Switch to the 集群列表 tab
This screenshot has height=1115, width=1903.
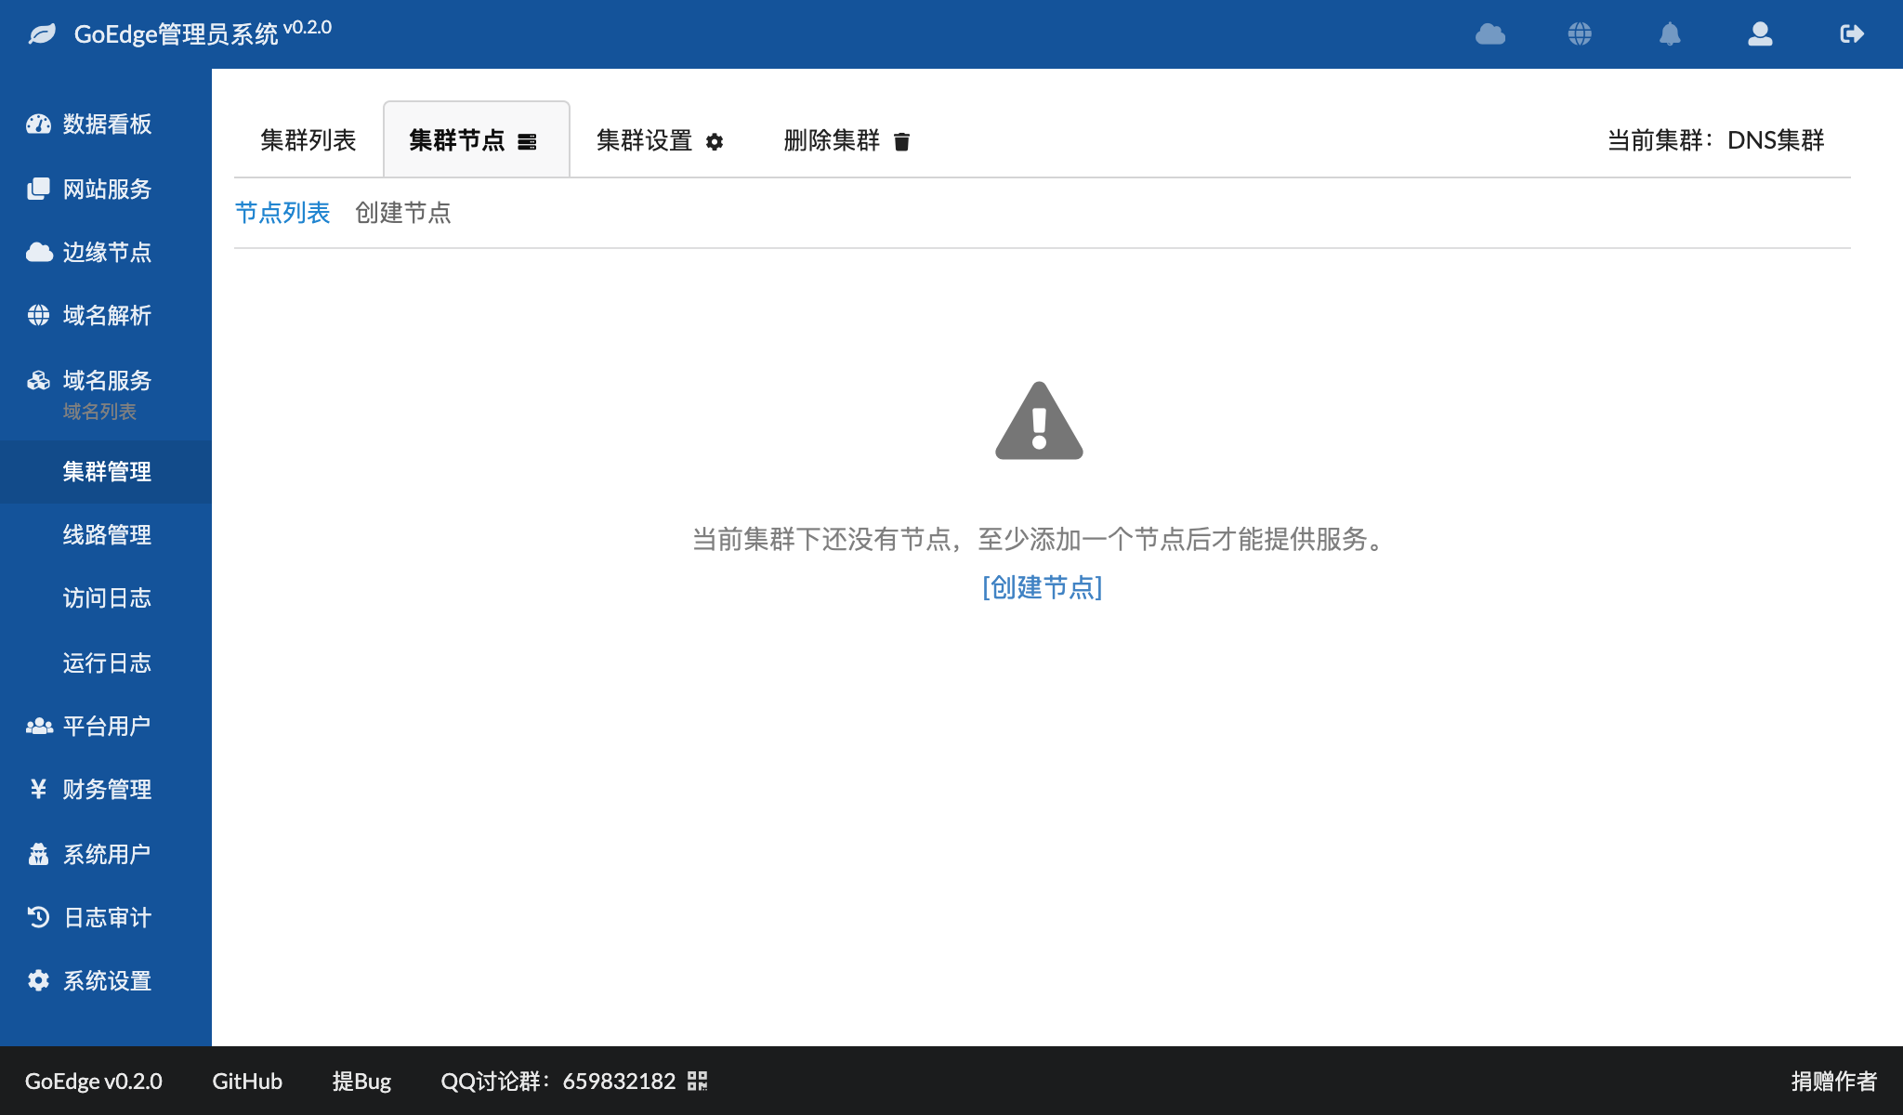coord(308,140)
